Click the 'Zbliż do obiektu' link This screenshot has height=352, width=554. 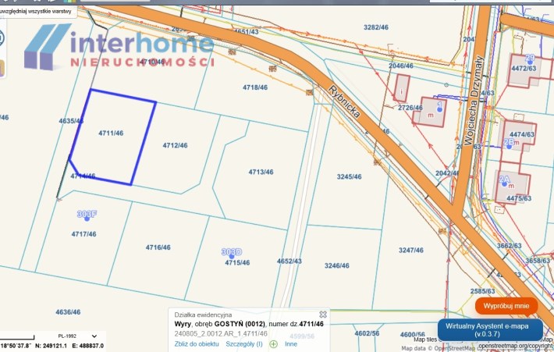(x=197, y=343)
